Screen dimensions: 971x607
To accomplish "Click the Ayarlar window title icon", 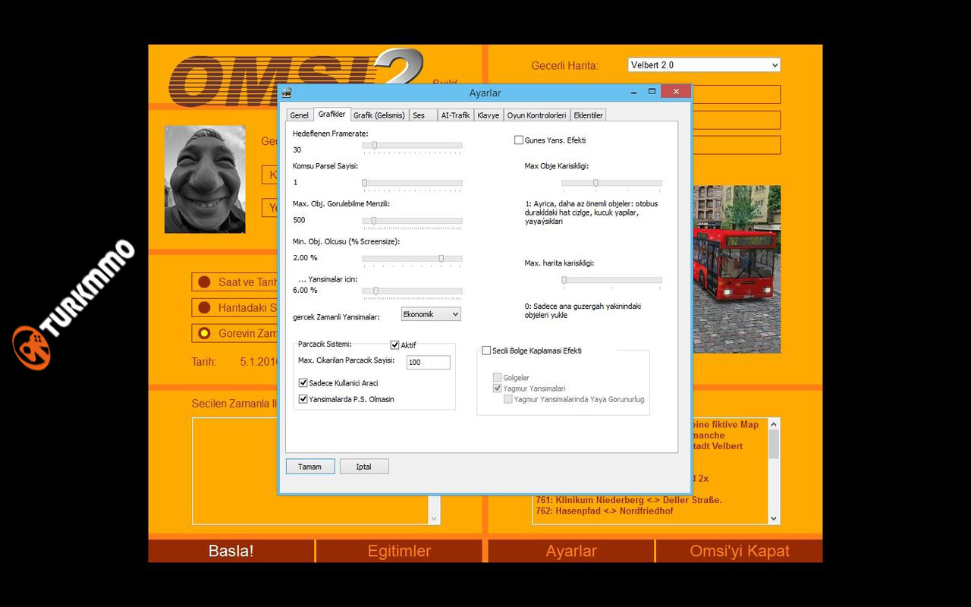I will (287, 93).
